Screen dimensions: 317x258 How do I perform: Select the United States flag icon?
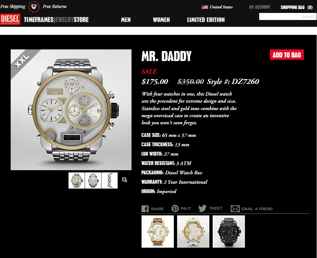click(205, 7)
